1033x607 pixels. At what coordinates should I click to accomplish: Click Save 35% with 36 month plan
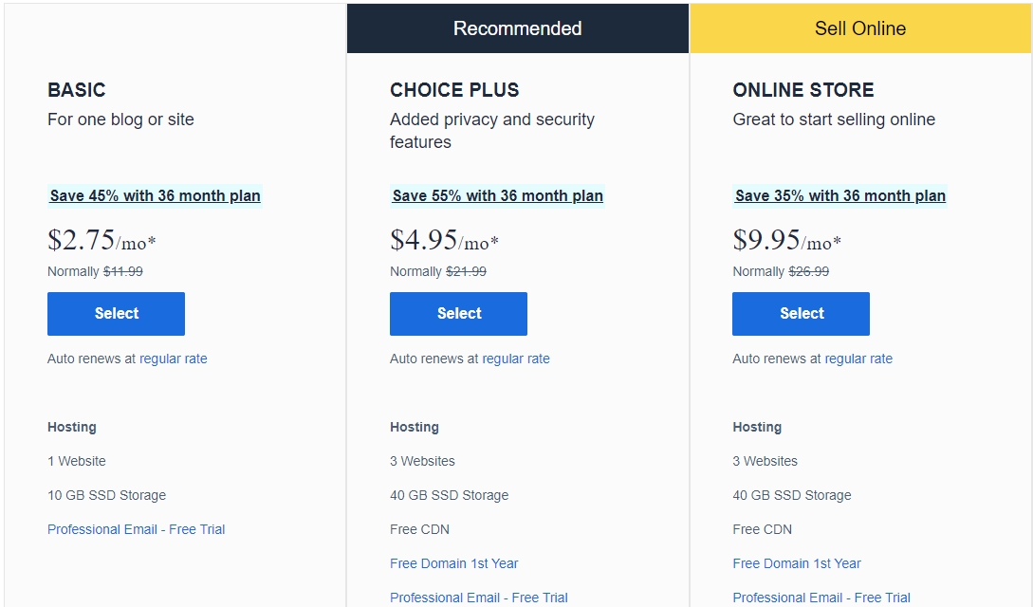[x=840, y=195]
